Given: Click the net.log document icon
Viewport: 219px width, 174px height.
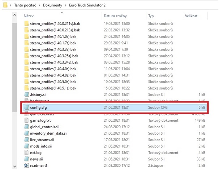Looking at the screenshot, I should pos(26,152).
